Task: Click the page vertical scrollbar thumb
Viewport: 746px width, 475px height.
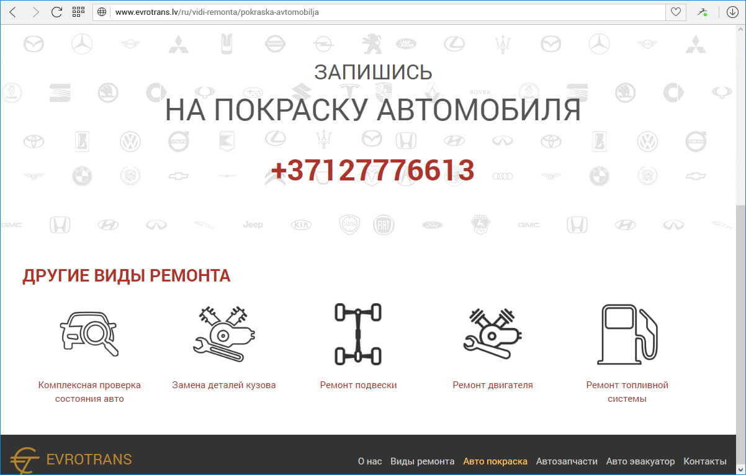Action: tap(740, 335)
